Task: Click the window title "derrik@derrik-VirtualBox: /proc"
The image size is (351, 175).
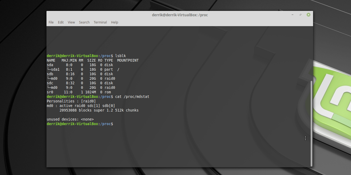Action: [x=180, y=15]
